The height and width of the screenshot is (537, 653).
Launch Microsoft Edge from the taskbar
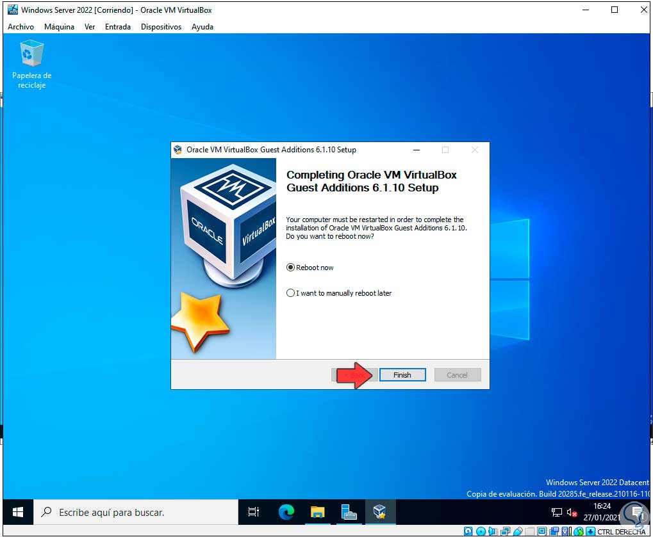[286, 512]
